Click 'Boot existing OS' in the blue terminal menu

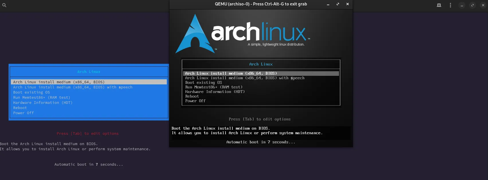[32, 92]
